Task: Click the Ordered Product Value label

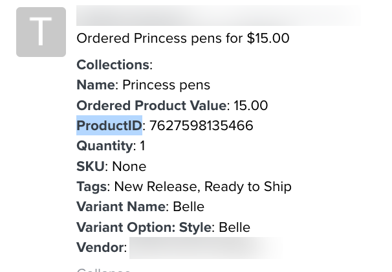Action: tap(151, 106)
